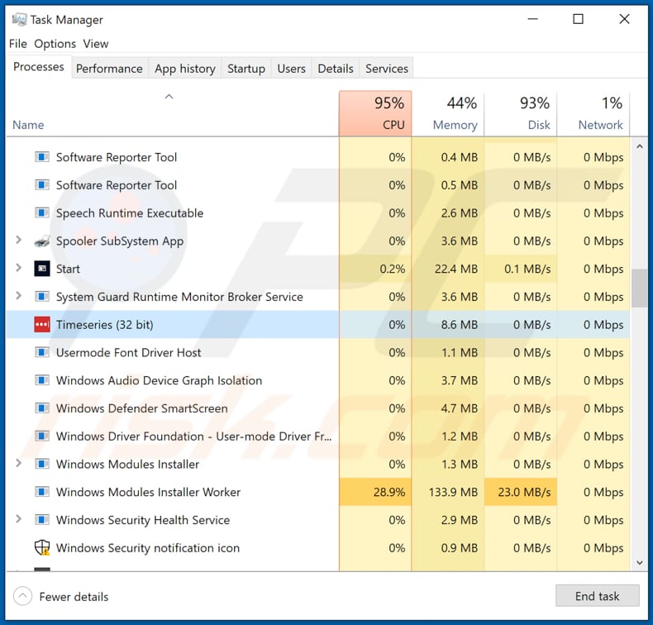
Task: Sort by the 1% Network column header
Action: coord(593,113)
